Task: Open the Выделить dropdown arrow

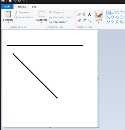Action: point(42,22)
